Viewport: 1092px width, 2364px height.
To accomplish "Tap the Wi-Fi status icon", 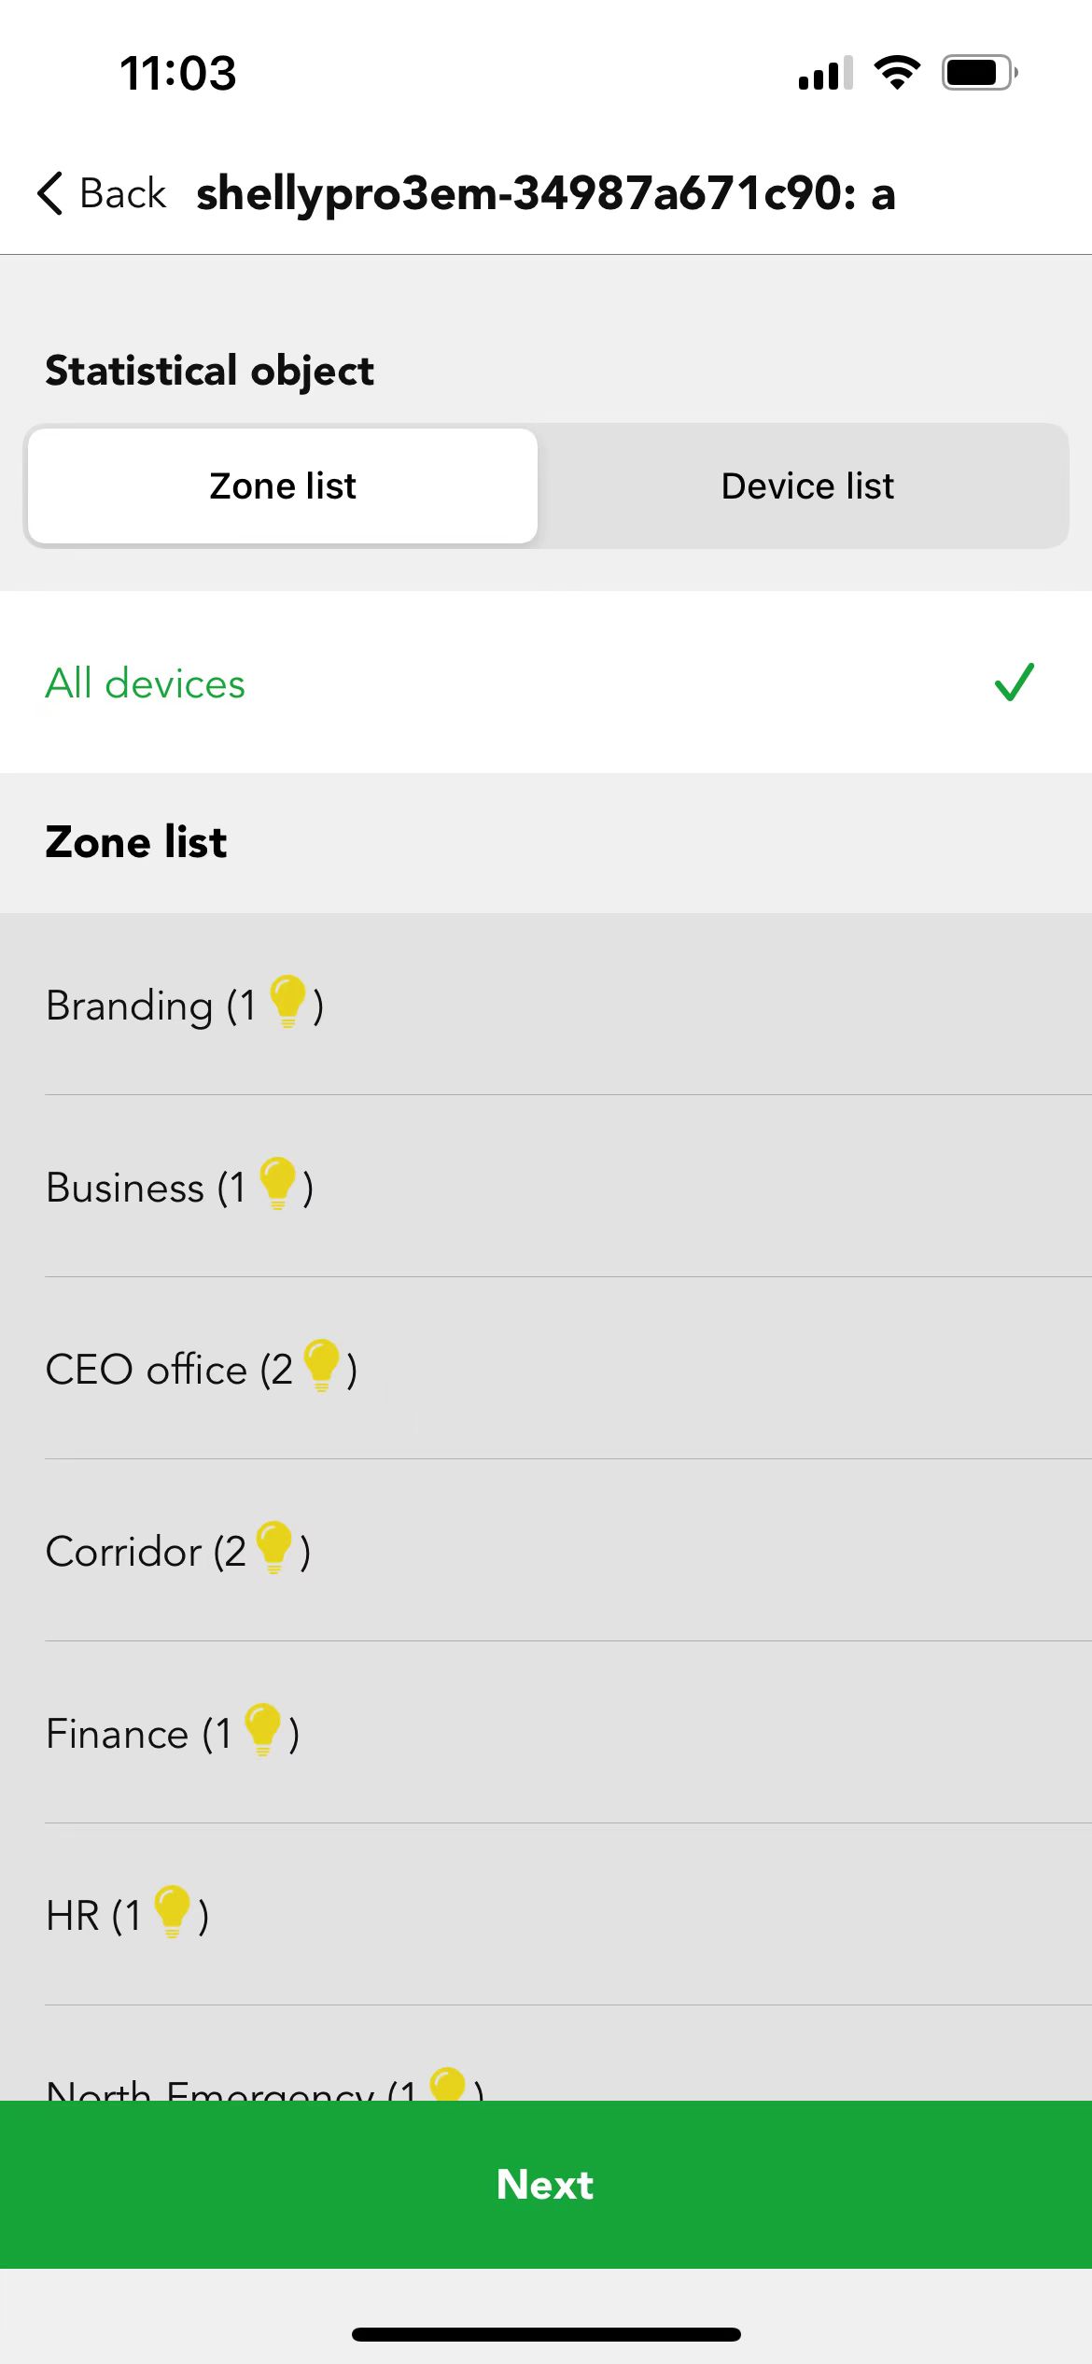I will [x=897, y=72].
